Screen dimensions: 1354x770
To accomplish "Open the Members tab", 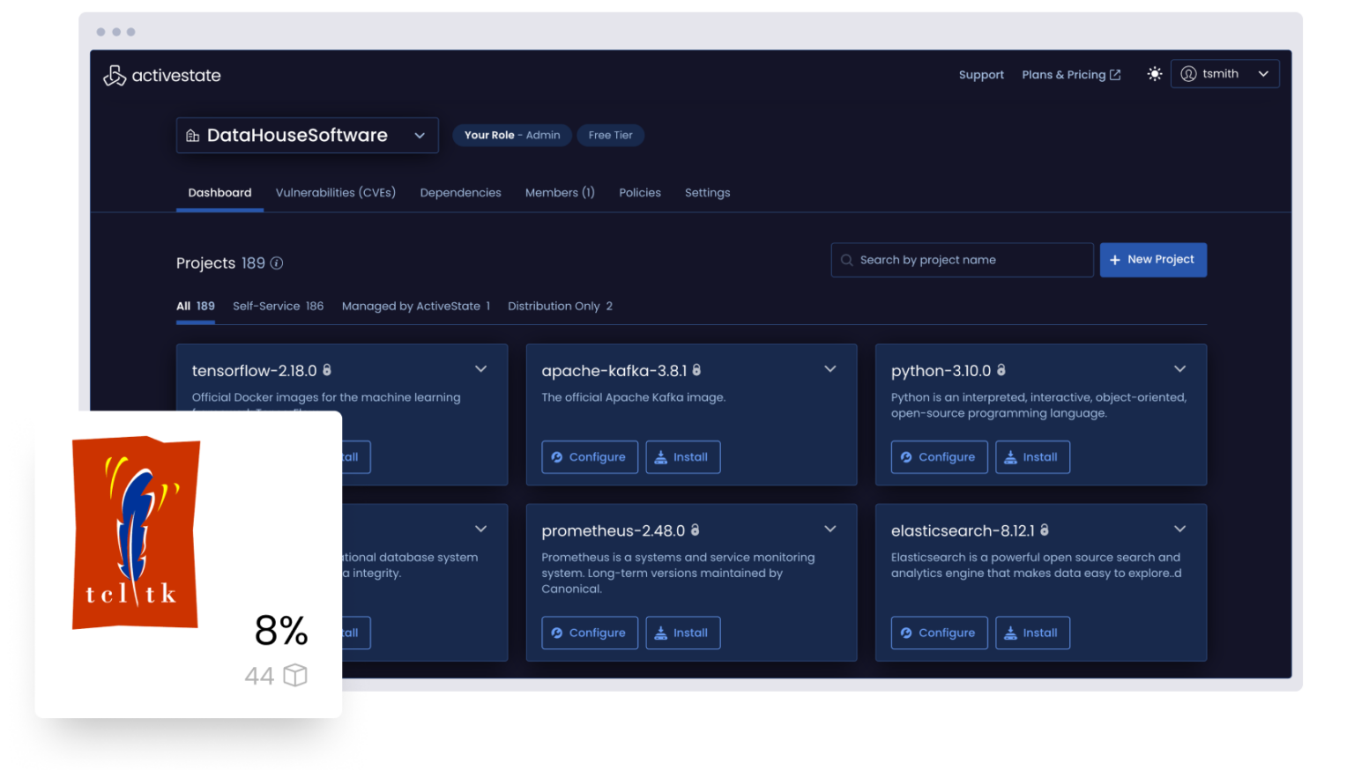I will coord(560,192).
